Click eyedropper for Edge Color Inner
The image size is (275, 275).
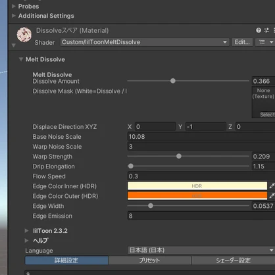pos(272,186)
